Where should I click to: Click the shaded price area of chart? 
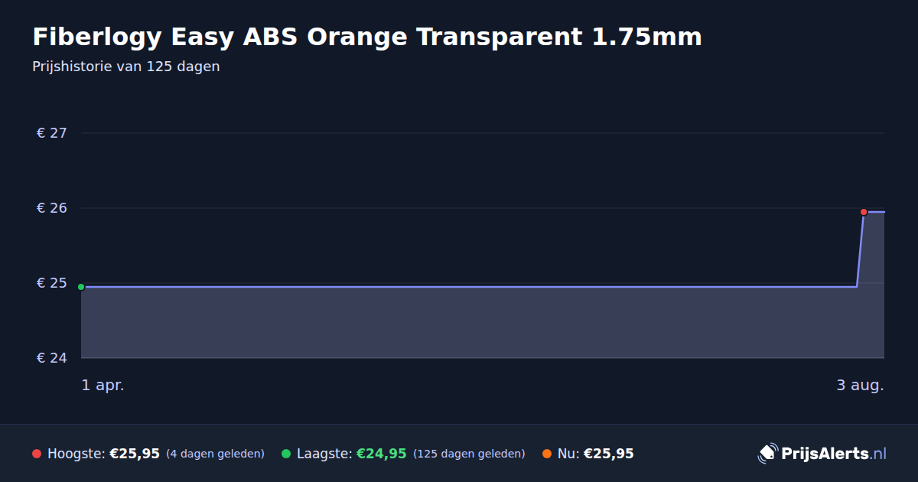pyautogui.click(x=468, y=322)
